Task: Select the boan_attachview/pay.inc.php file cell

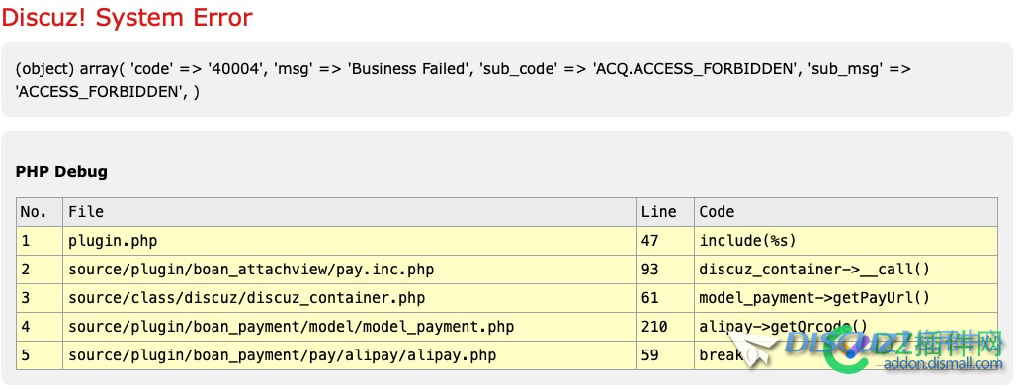Action: pos(349,270)
